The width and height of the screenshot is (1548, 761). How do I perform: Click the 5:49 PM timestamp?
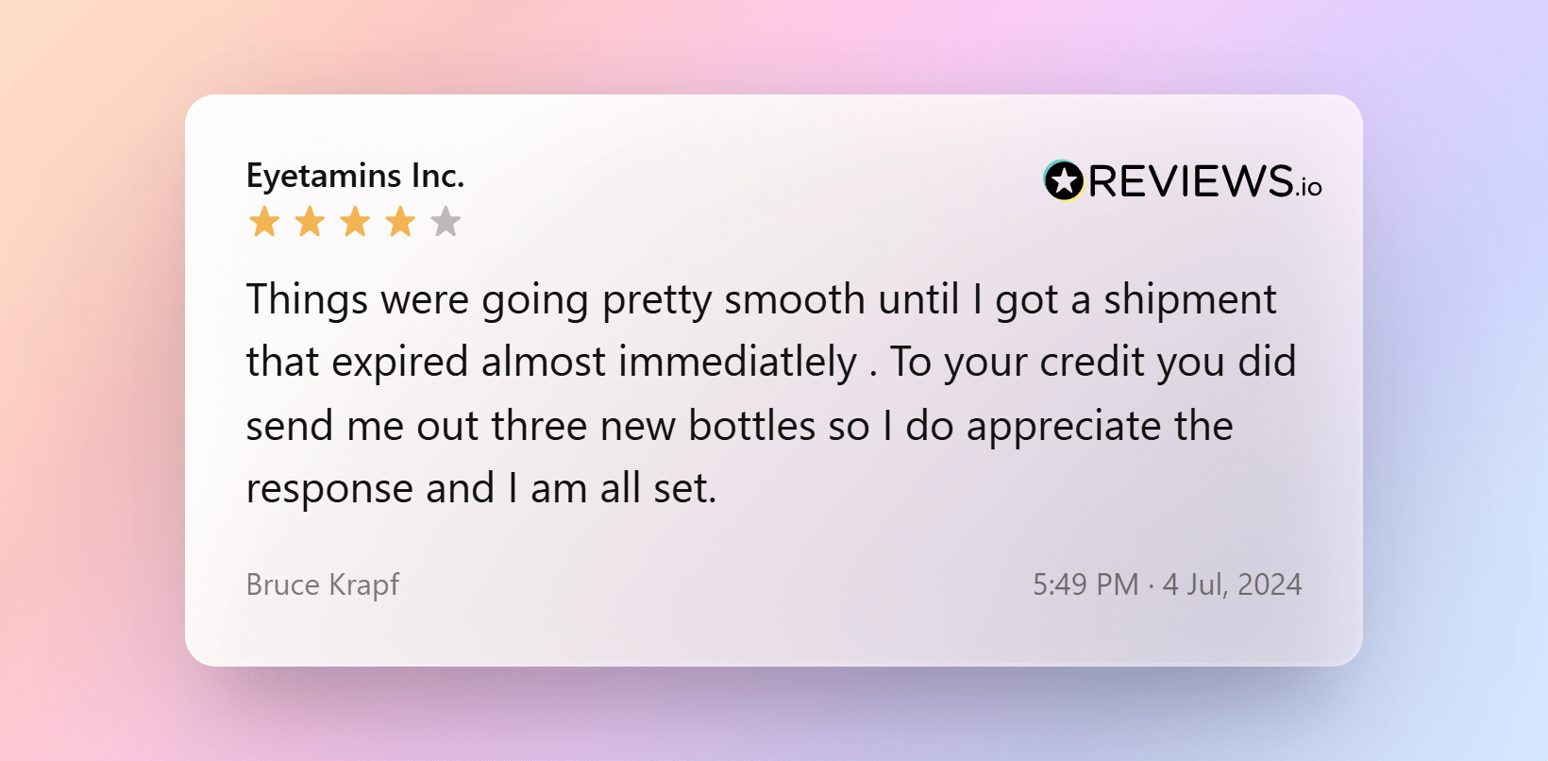pos(1085,584)
